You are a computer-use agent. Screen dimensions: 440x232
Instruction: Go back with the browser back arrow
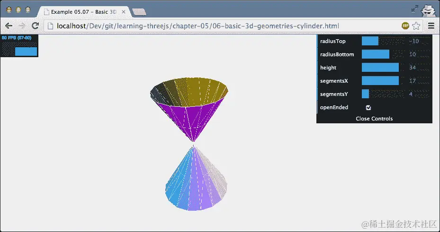coord(9,26)
